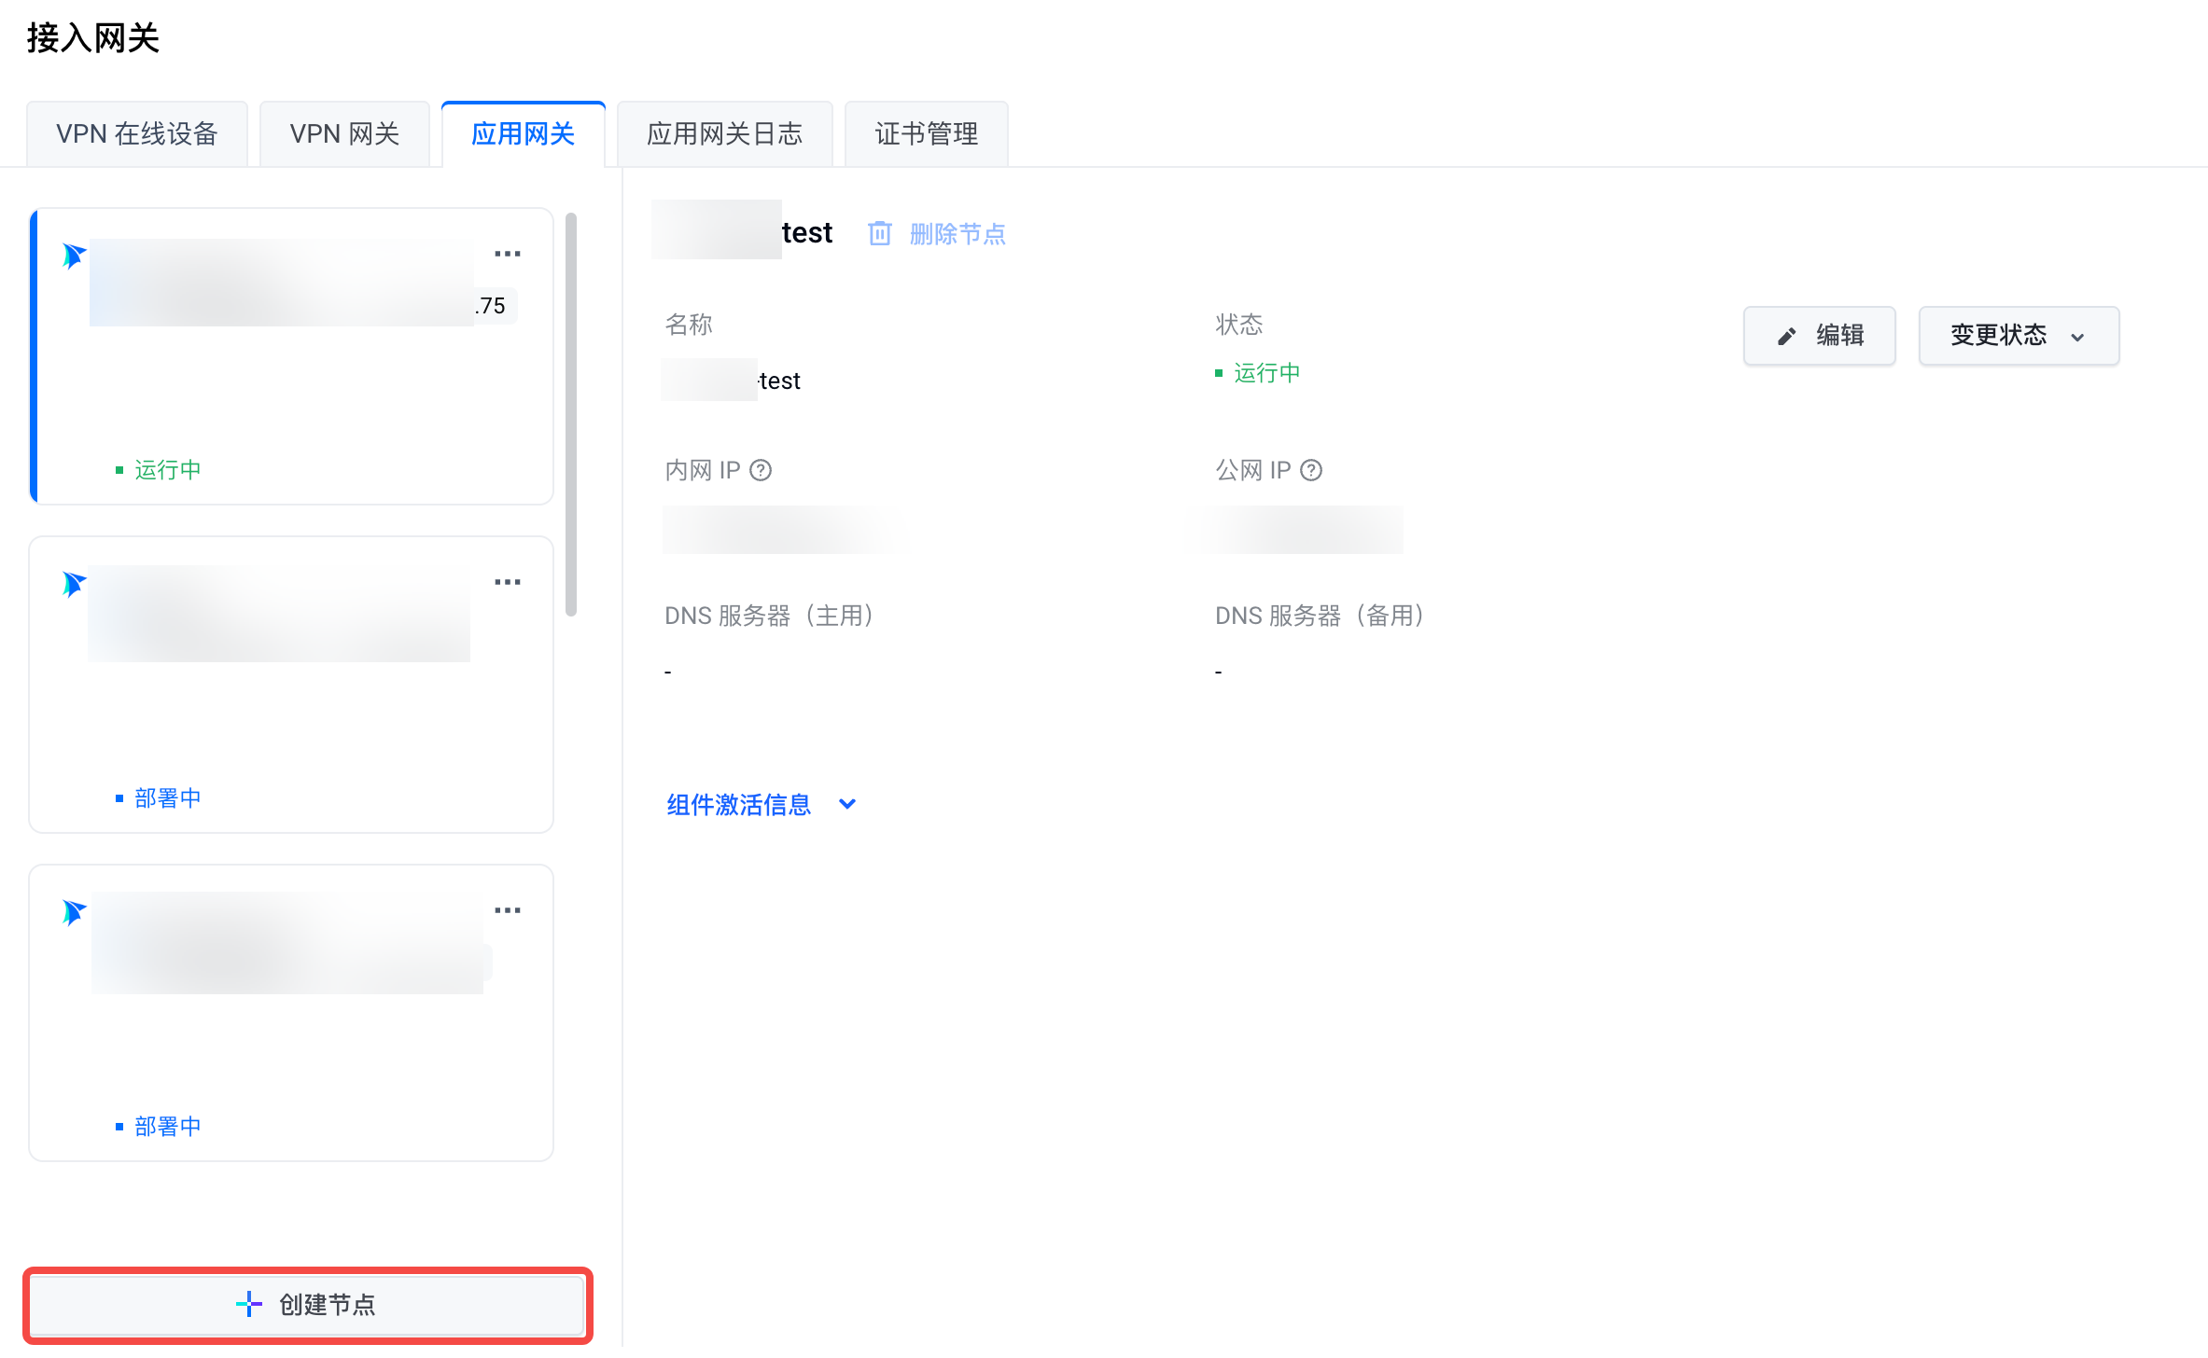Click the trash icon beside 删除节点
Screen dimensions: 2208x1358
[879, 233]
